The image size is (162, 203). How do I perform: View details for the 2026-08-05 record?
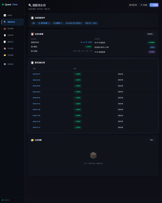tap(120, 86)
